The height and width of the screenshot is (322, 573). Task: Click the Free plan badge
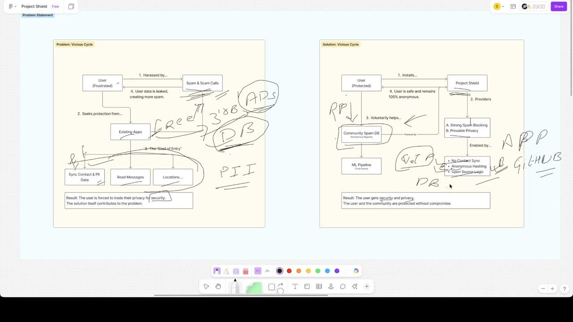[x=55, y=6]
